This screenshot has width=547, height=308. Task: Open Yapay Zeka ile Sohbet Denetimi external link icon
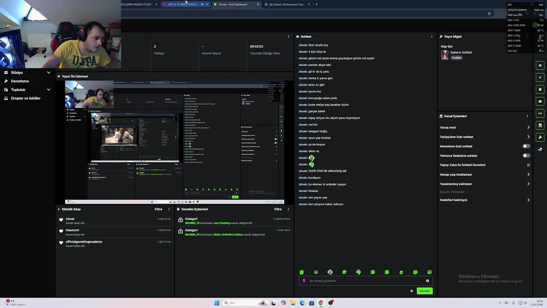[528, 165]
